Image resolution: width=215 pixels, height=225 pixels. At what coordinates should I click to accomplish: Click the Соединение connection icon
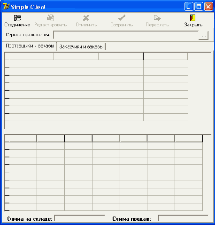point(17,18)
